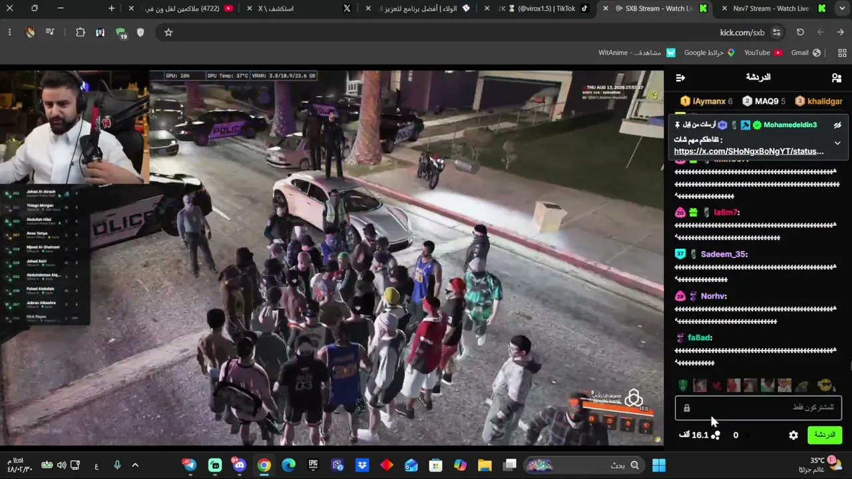Screen dimensions: 852x479
Task: Select top gifter khalidgar
Action: click(819, 101)
